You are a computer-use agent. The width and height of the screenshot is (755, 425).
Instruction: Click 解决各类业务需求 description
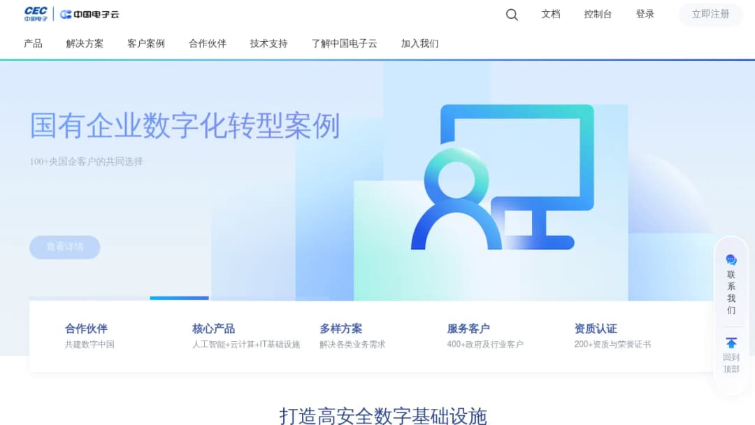point(352,344)
